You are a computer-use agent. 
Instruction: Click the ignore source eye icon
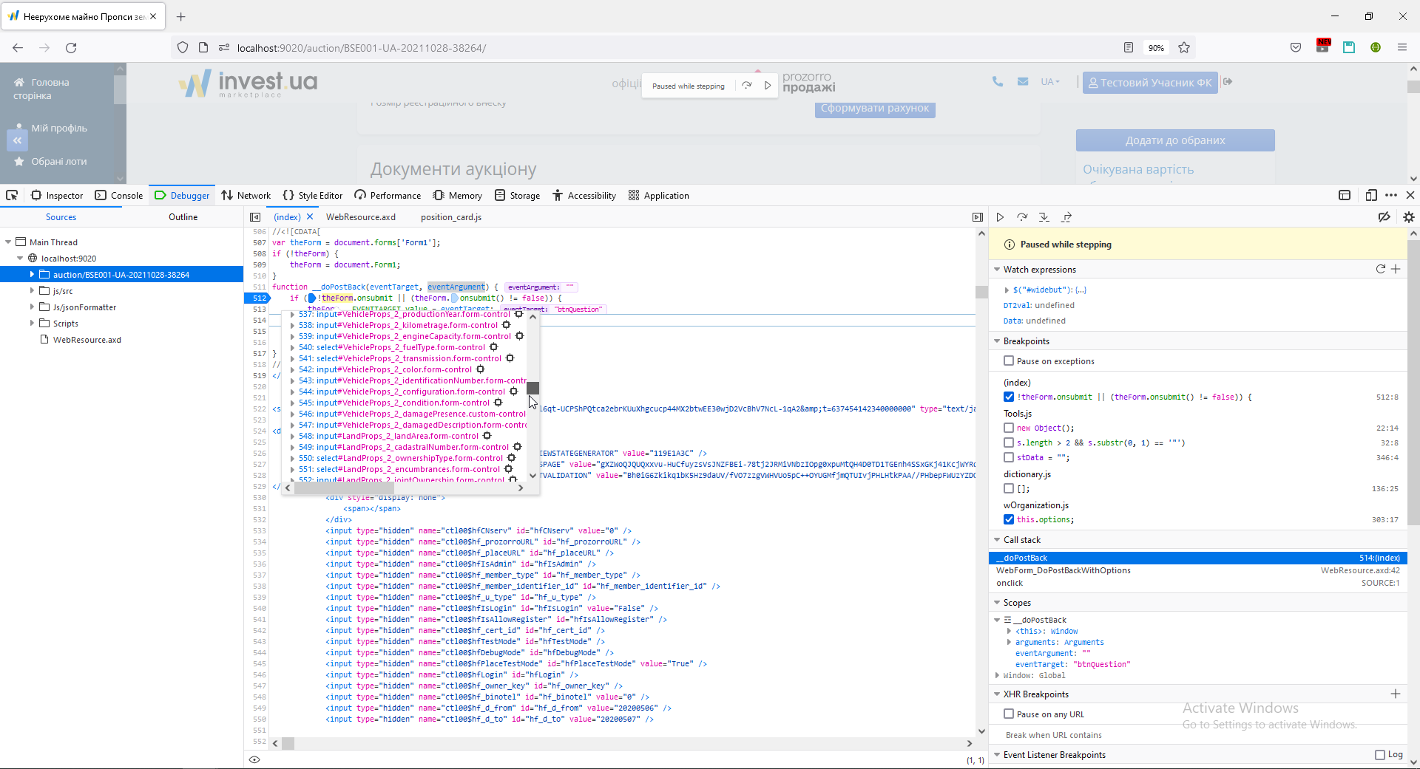[x=254, y=759]
